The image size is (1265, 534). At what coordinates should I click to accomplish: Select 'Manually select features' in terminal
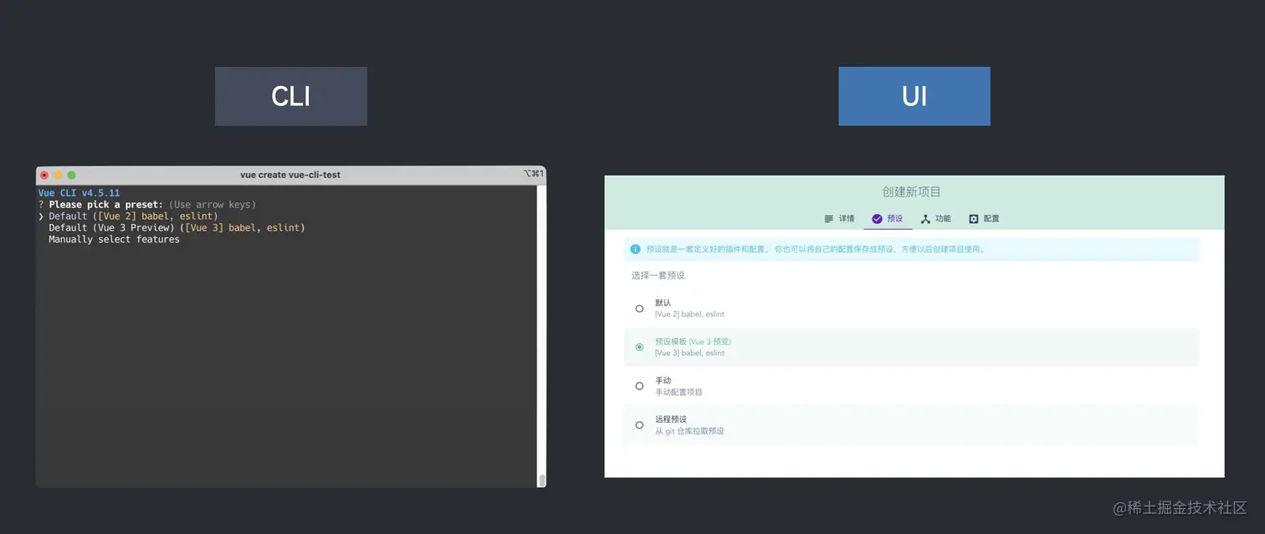tap(114, 240)
